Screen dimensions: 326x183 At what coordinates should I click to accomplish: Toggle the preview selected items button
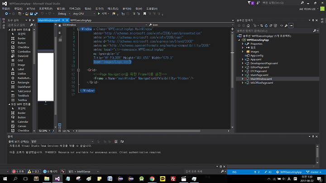click(x=291, y=25)
